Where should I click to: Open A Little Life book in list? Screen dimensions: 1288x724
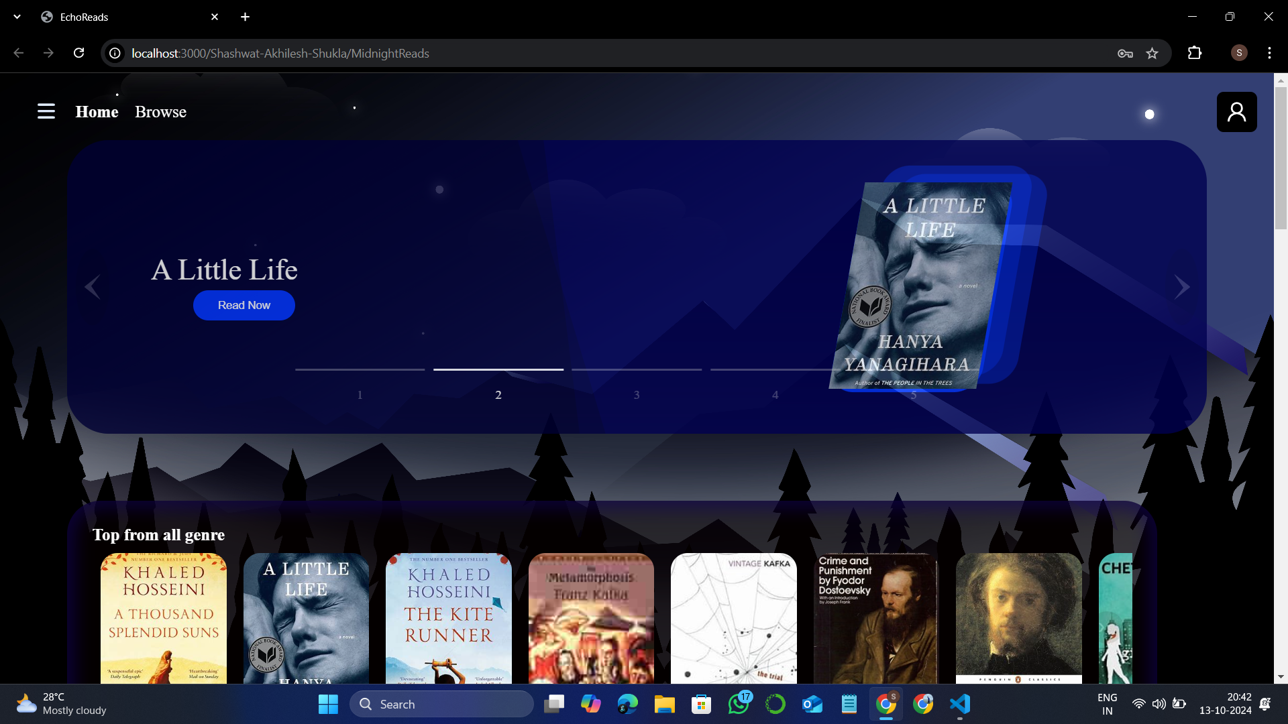point(306,618)
